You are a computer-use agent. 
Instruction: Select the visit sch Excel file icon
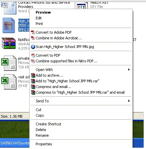coord(9,82)
